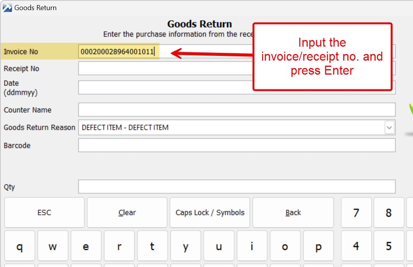This screenshot has height=267, width=413.
Task: Select the Qty input box
Action: point(237,187)
